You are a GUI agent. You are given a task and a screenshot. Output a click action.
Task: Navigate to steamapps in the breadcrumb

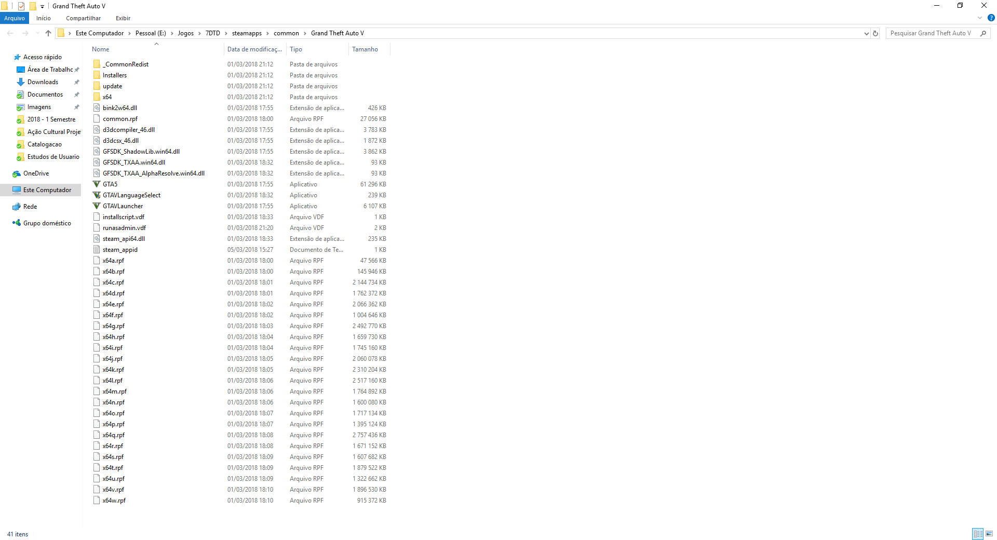coord(247,33)
